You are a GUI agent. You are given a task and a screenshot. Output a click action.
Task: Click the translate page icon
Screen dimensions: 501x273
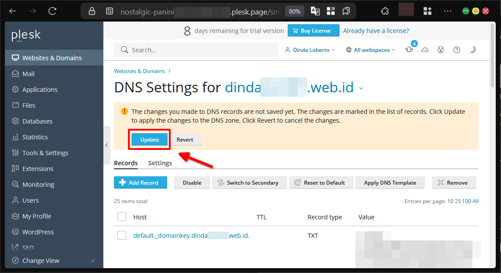click(x=315, y=11)
